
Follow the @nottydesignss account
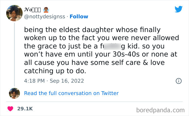(79, 16)
